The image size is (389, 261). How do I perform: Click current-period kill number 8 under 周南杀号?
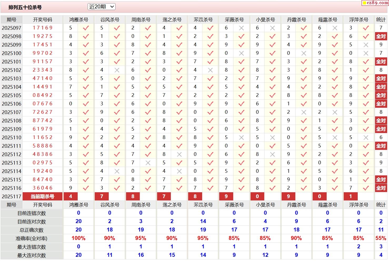pyautogui.click(x=133, y=196)
